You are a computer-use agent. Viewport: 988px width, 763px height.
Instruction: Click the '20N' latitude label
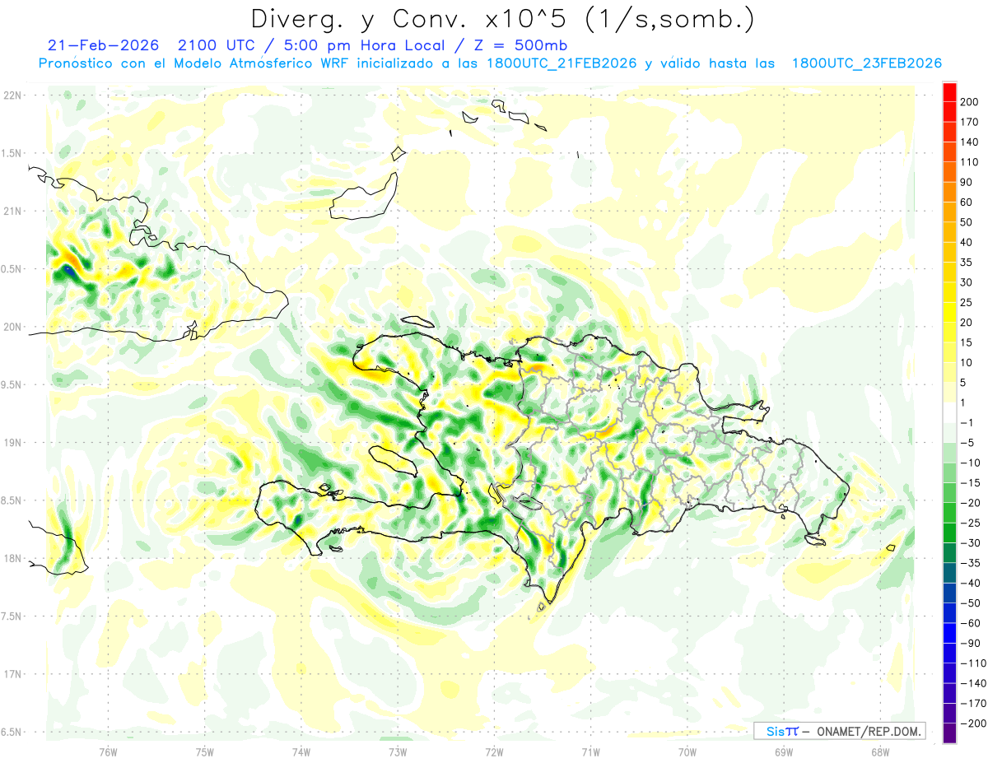tap(12, 327)
